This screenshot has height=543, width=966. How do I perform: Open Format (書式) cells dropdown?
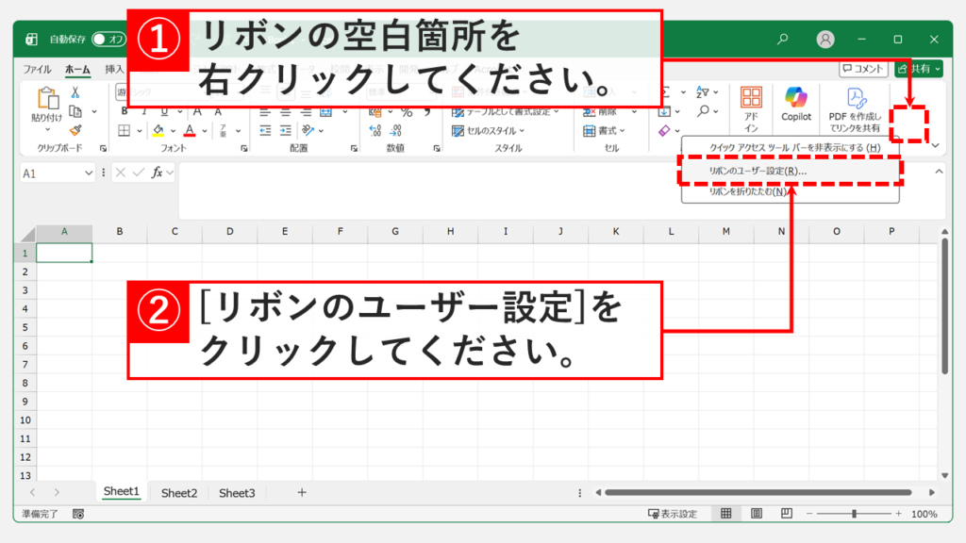click(x=604, y=130)
